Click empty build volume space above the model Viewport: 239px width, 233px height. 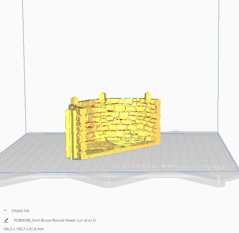coord(120,50)
